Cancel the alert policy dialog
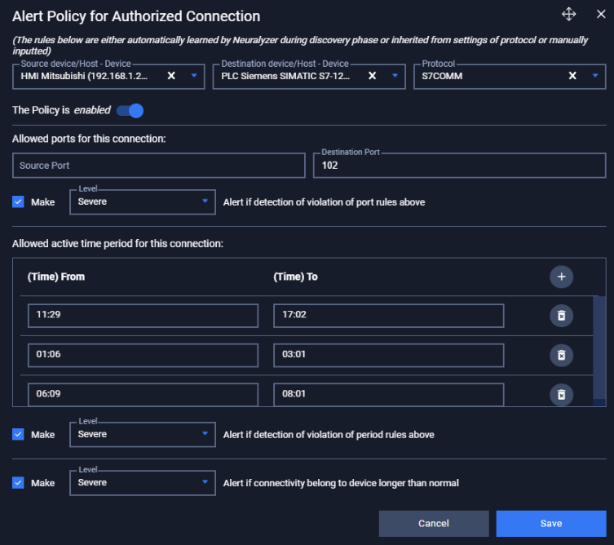Image resolution: width=614 pixels, height=545 pixels. pyautogui.click(x=434, y=524)
